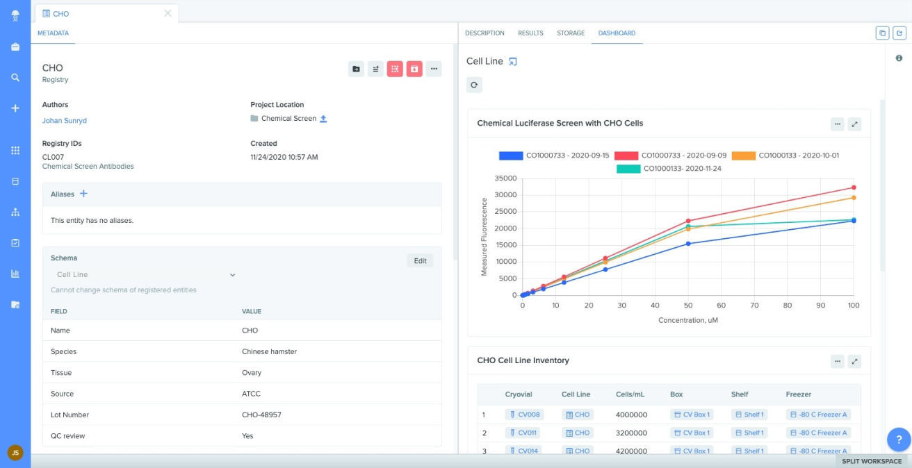The image size is (912, 468).
Task: Refresh the Cell Line dashboard widget
Action: click(475, 86)
